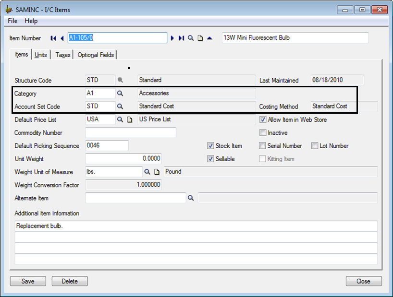Open Structure Code finder magnifier
This screenshot has height=297, width=393.
[x=120, y=80]
